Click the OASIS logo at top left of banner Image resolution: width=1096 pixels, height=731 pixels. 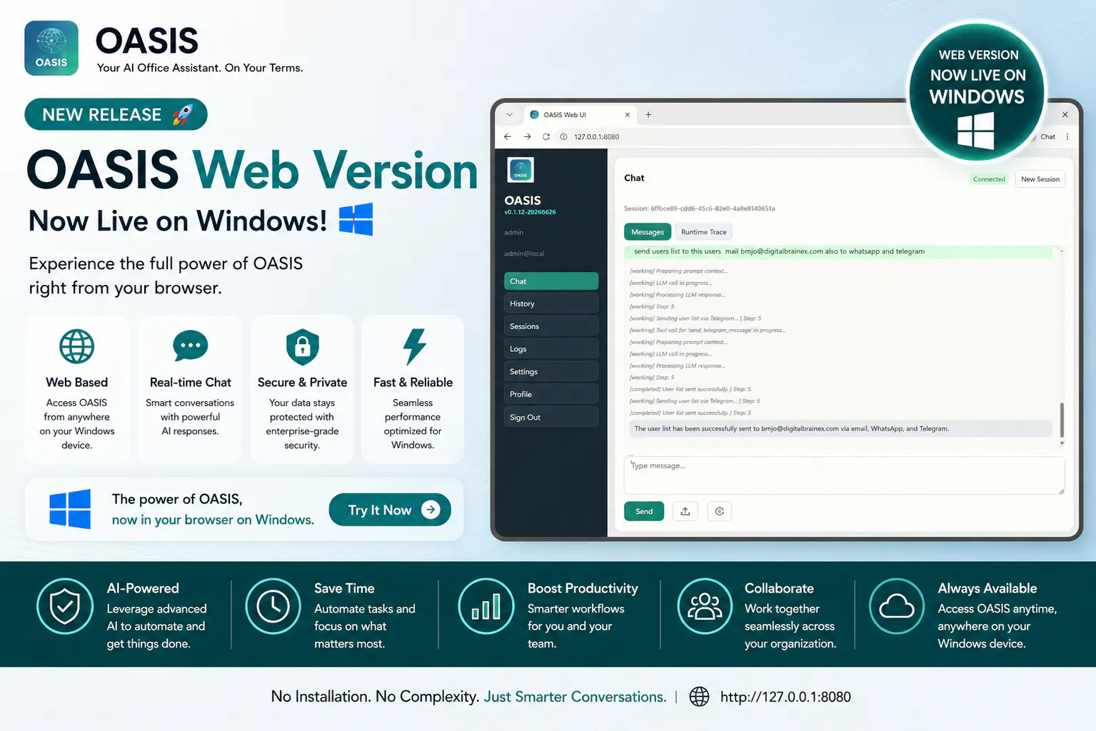(51, 48)
